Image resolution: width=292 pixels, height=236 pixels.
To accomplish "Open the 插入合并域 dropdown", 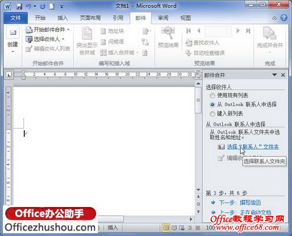I will click(119, 53).
